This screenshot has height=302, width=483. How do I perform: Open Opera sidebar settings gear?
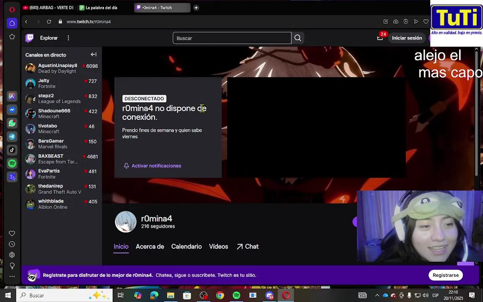coord(12,255)
